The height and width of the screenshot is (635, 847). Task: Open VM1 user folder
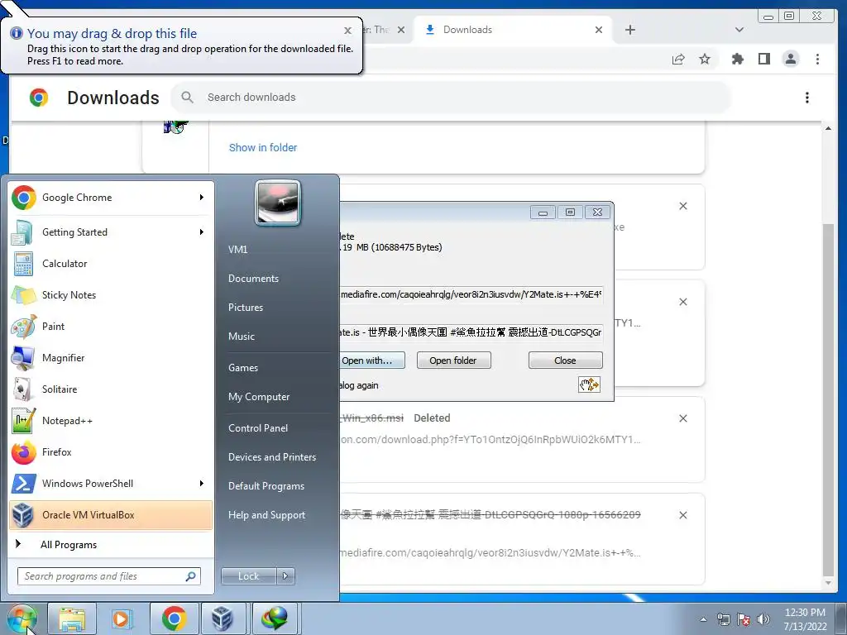click(x=237, y=250)
